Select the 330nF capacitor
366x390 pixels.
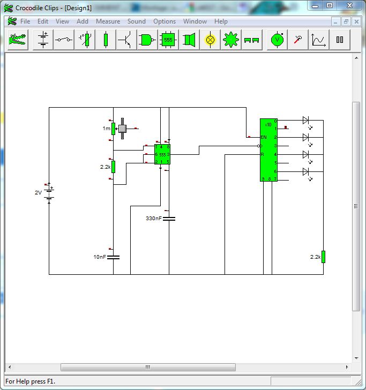169,219
